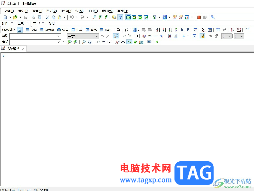The image size is (254, 191).
Task: Click the Abc spell check icon
Action: click(x=204, y=30)
